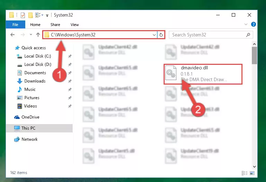Screen dimensions: 266x182
Task: Switch to Large icons view in status bar
Action: point(252,173)
